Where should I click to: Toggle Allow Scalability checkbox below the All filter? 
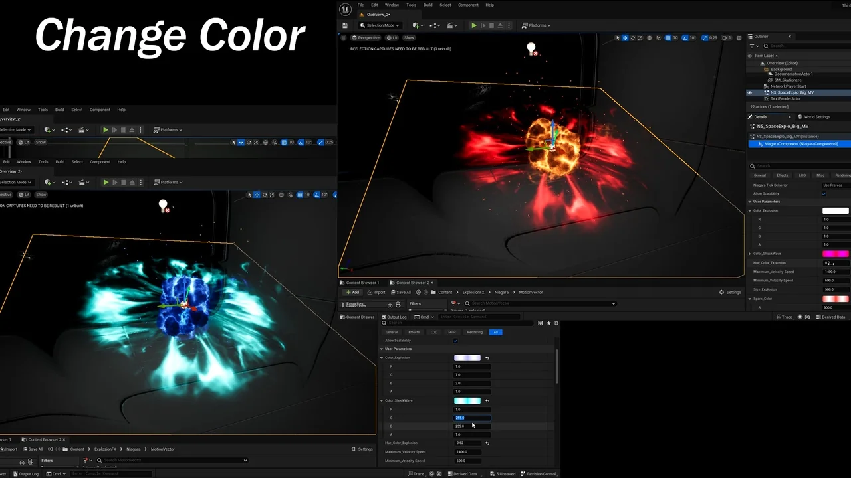[x=455, y=341]
